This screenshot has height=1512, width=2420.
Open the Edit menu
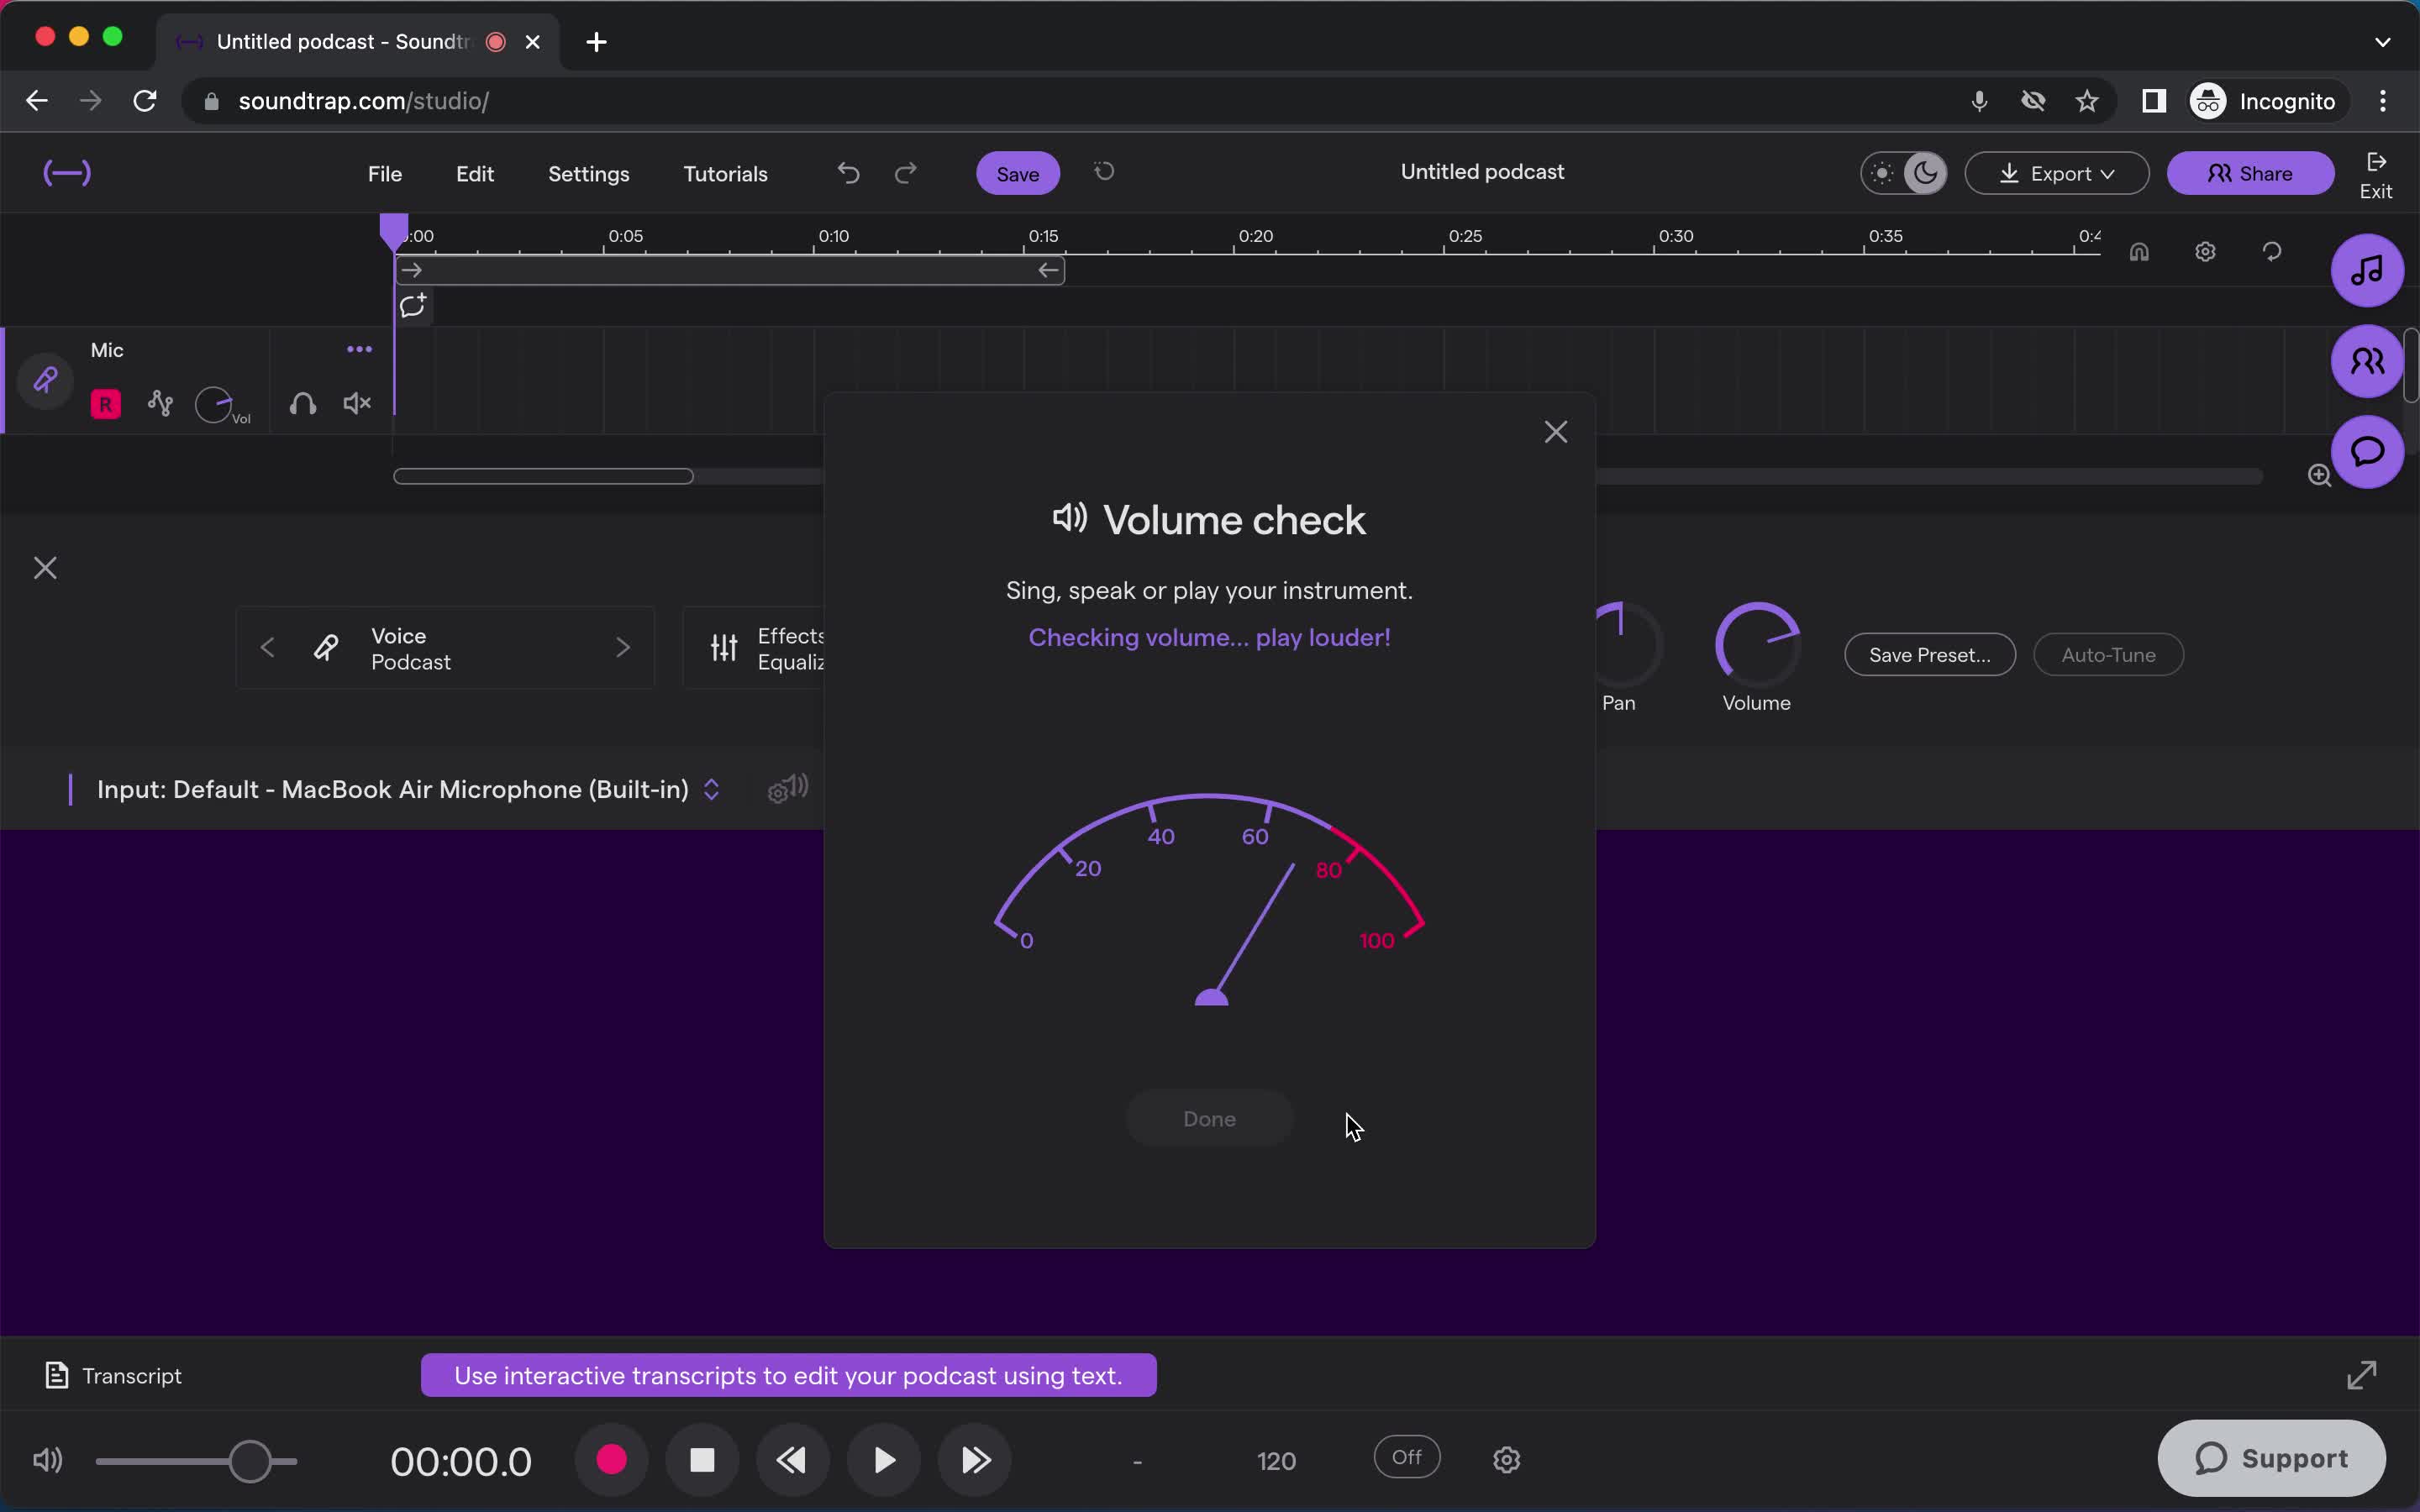475,174
